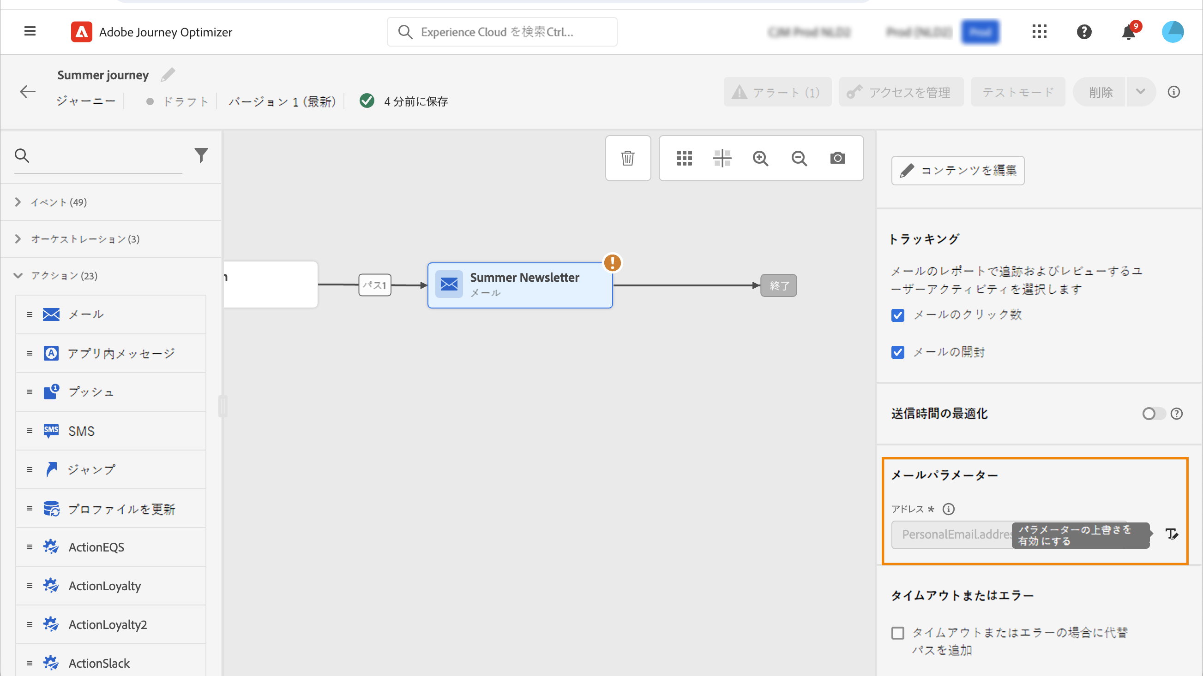
Task: Click the pencil icon next to Summer journey
Action: pos(168,75)
